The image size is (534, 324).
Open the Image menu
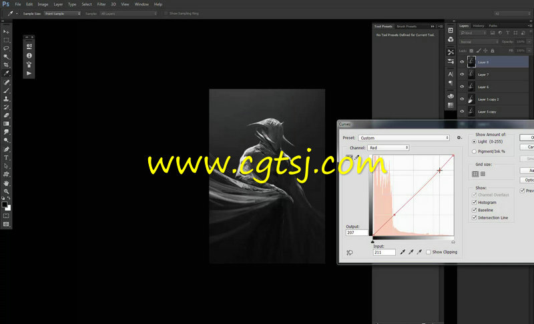(x=43, y=5)
